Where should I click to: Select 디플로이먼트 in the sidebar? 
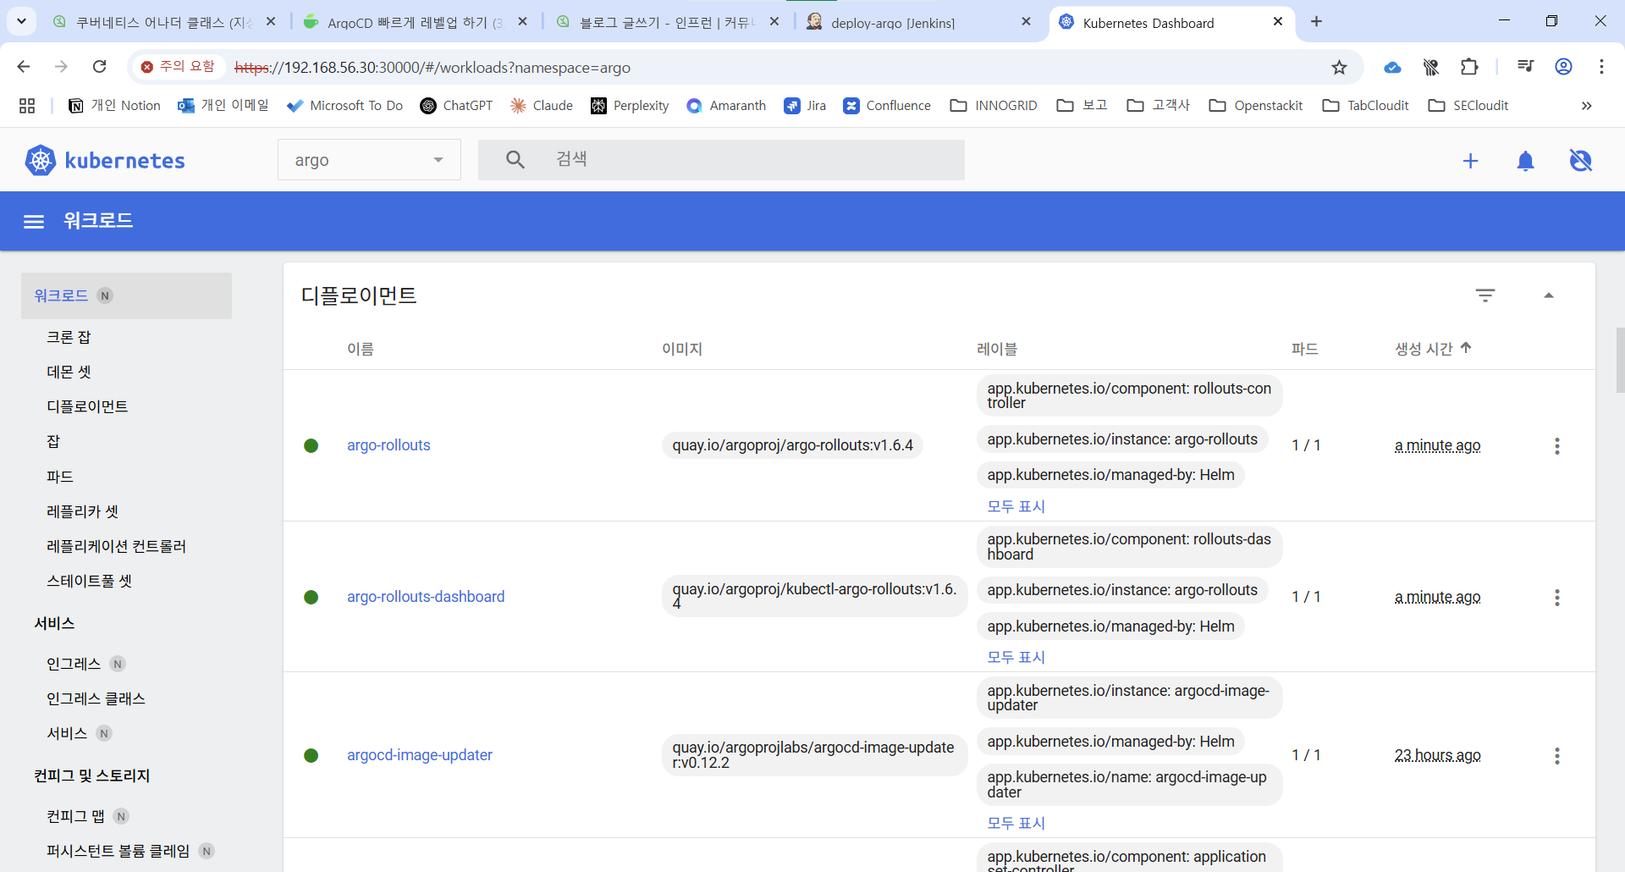pos(87,406)
